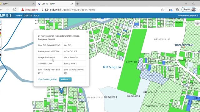Image resolution: width=200 pixels, height=112 pixels.
Task: Add this page to favorites star
Action: pos(162,10)
